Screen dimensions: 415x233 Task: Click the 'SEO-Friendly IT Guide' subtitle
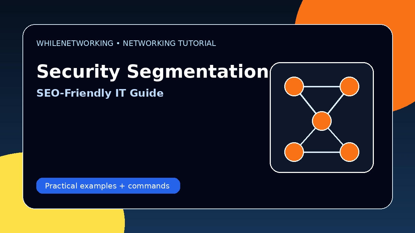[100, 93]
